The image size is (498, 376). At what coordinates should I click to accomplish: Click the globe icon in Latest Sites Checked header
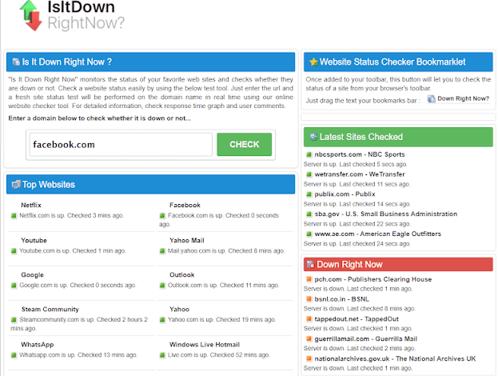tap(314, 137)
